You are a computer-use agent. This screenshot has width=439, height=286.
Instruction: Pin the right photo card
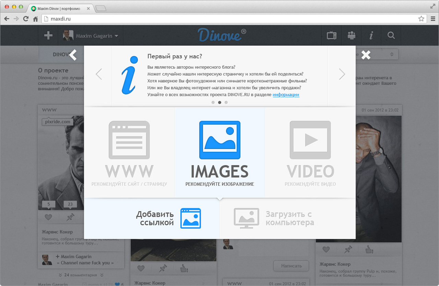click(x=348, y=249)
